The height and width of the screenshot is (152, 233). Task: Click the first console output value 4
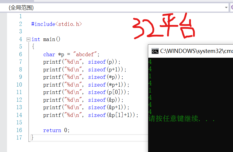tap(150, 62)
